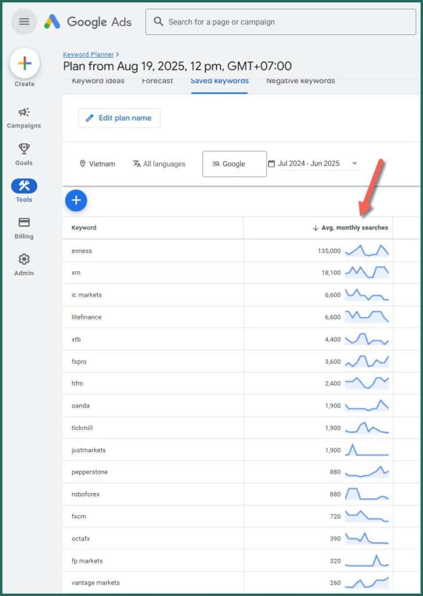Change the Vietnam location setting
423x596 pixels.
coord(97,164)
